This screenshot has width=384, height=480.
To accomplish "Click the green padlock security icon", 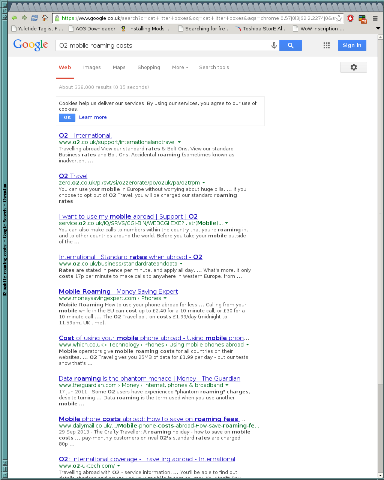I will (x=57, y=18).
